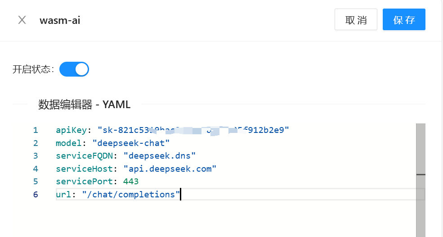Click the "deepseek-chat" model value
The width and height of the screenshot is (443, 237).
131,143
